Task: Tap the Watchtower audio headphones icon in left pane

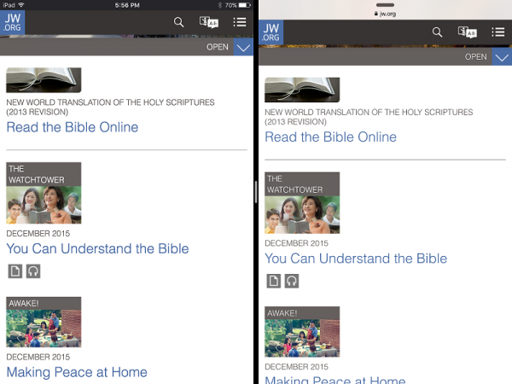Action: tap(33, 271)
